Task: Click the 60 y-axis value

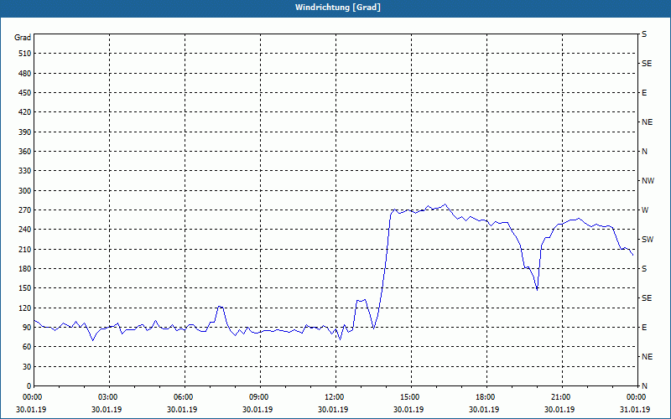Action: click(27, 347)
